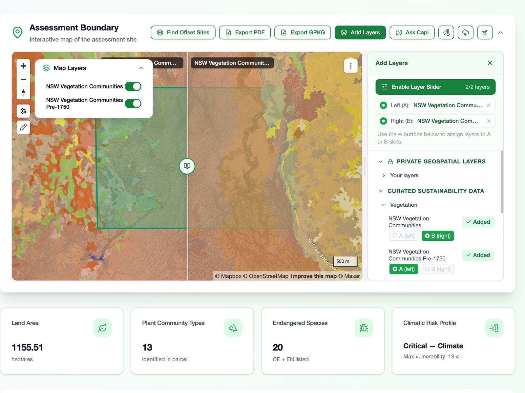The width and height of the screenshot is (525, 393).
Task: Open the Improve this map link
Action: (314, 276)
